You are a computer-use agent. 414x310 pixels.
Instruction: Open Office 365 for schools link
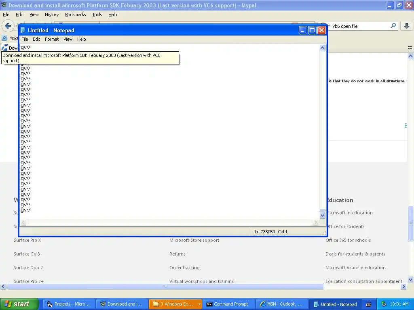coord(348,240)
